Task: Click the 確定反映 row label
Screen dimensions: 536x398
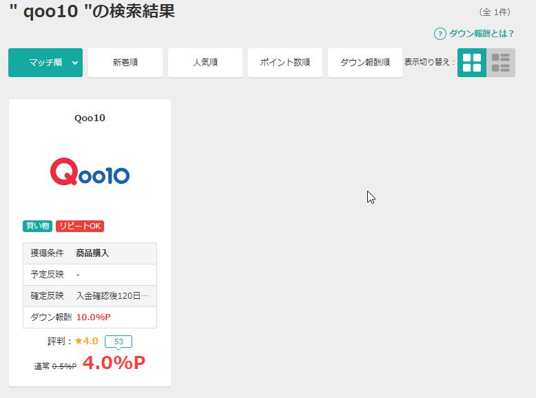Action: tap(47, 296)
